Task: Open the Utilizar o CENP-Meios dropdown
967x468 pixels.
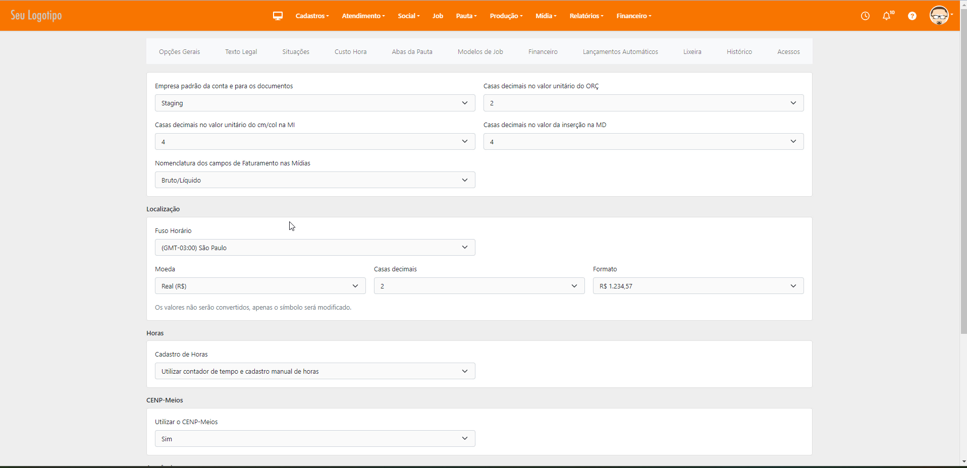Action: [314, 439]
